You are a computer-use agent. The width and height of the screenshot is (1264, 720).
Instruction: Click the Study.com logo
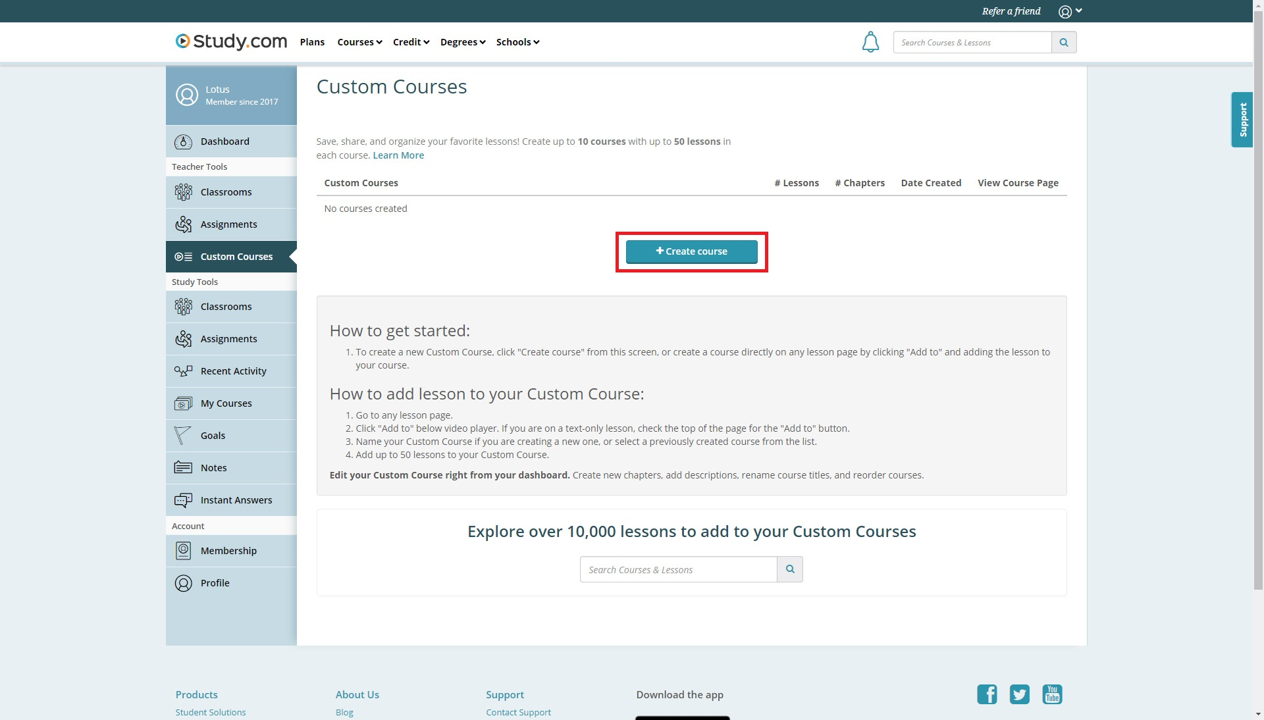click(230, 41)
